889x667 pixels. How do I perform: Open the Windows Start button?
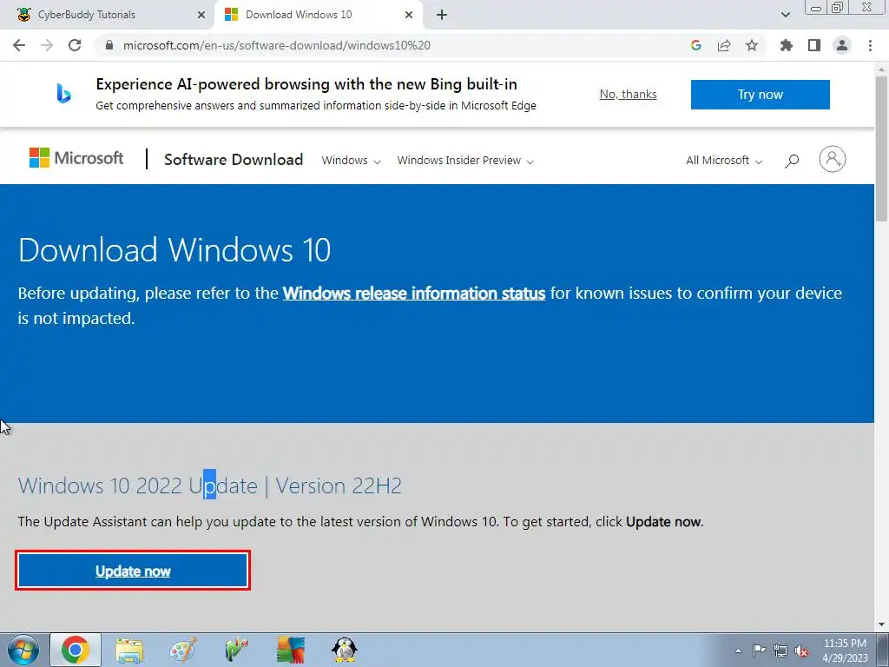[x=23, y=650]
